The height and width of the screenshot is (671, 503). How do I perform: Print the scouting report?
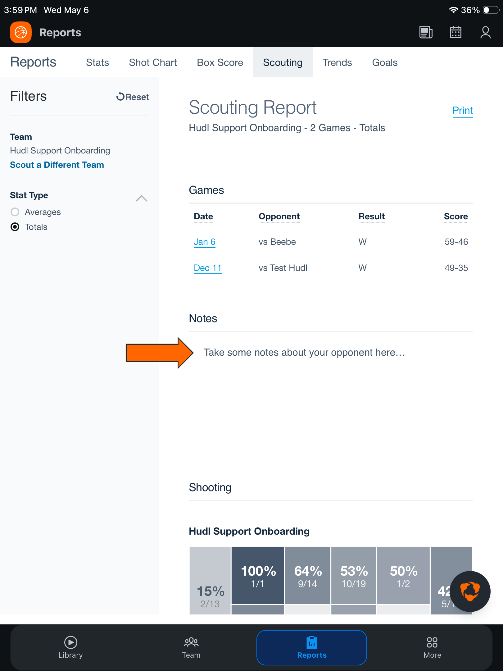463,110
